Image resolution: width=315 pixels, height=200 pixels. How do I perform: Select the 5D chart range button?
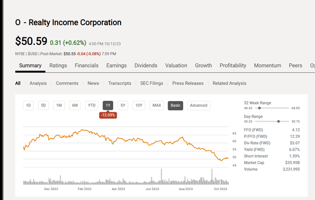click(x=43, y=105)
